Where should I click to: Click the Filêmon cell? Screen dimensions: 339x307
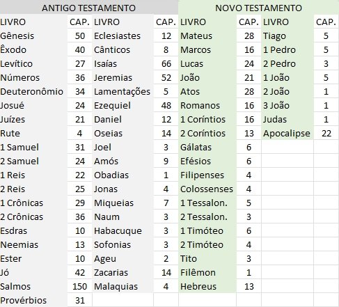tap(207, 272)
